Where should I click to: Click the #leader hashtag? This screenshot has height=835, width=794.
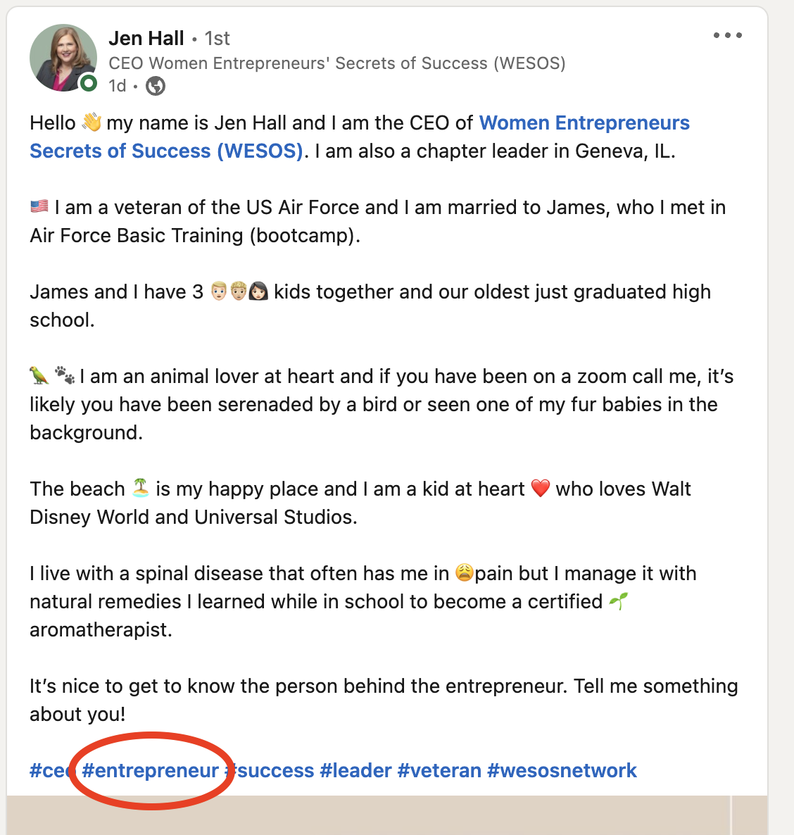coord(355,770)
